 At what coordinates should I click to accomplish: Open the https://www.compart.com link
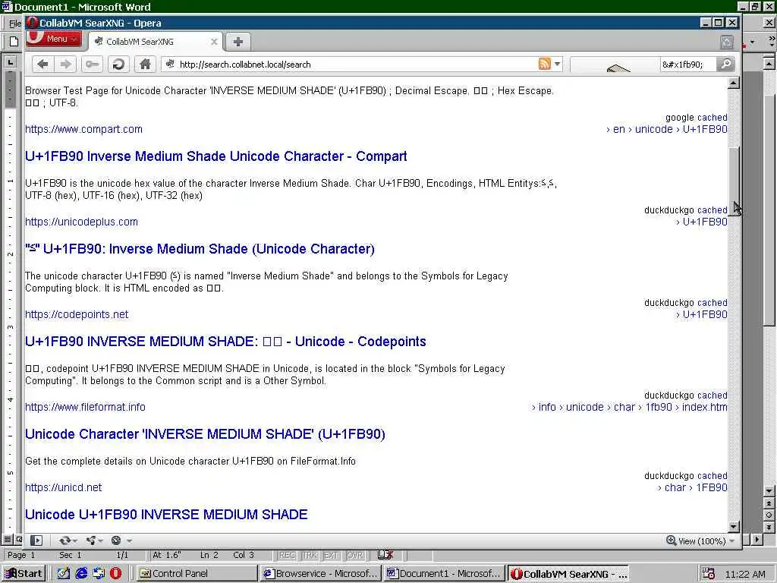click(x=83, y=129)
